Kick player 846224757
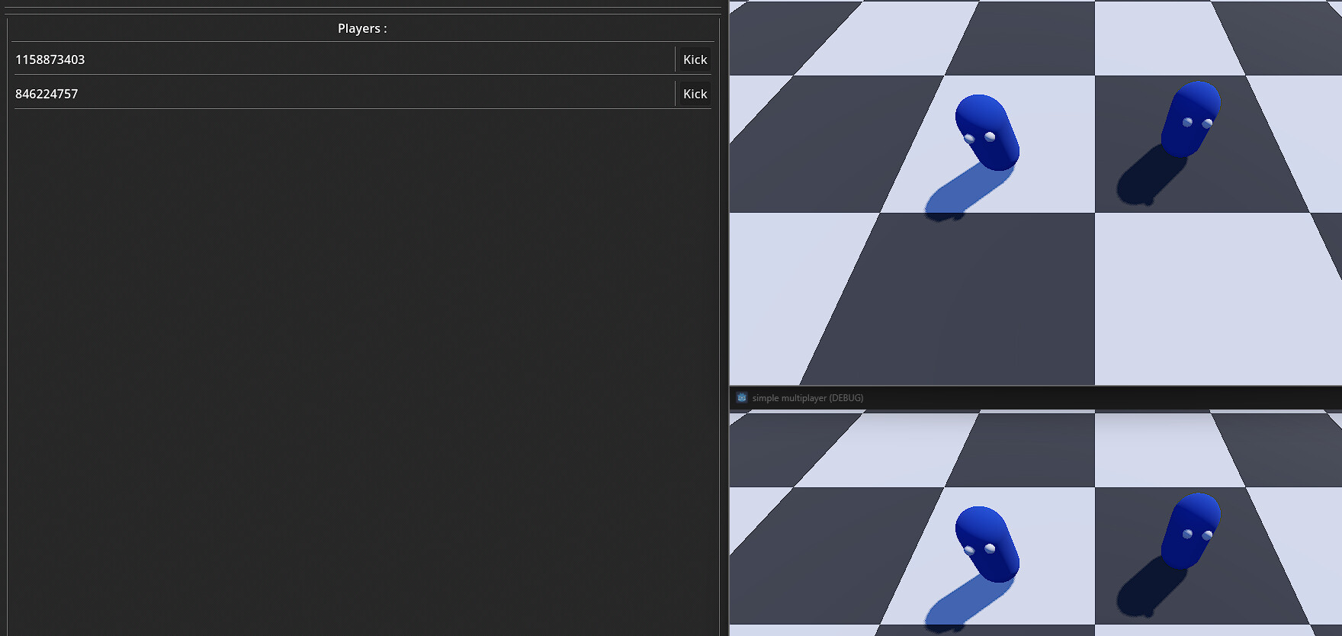 pyautogui.click(x=695, y=94)
